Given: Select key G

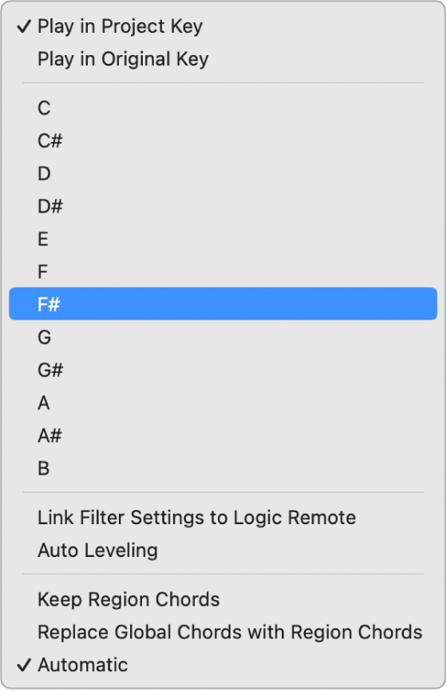Looking at the screenshot, I should point(223,337).
